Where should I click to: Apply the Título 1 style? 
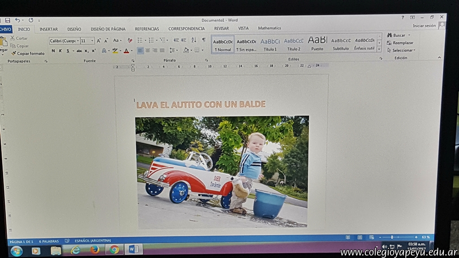[270, 44]
